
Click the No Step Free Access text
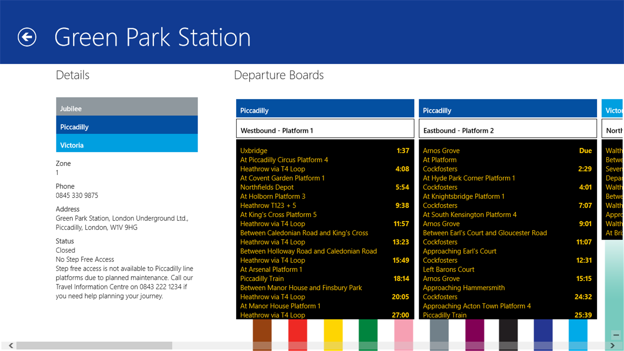pyautogui.click(x=85, y=259)
